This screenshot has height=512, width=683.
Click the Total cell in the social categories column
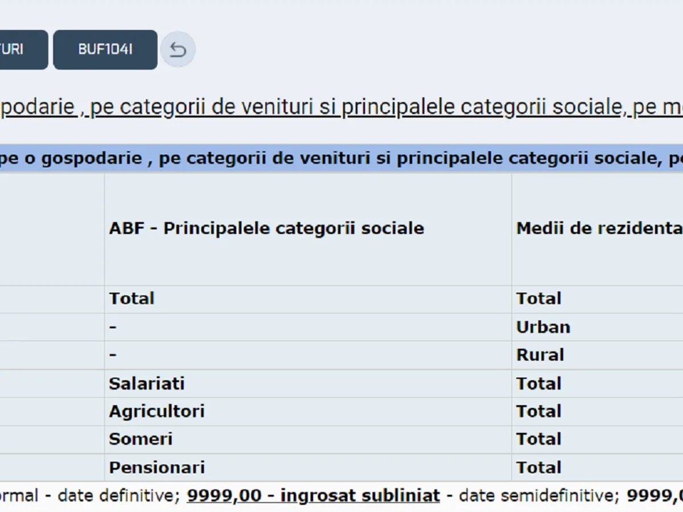[132, 299]
